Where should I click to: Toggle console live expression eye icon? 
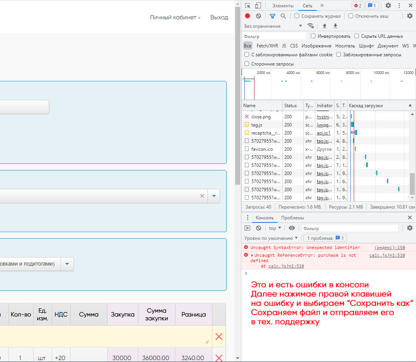pos(292,228)
